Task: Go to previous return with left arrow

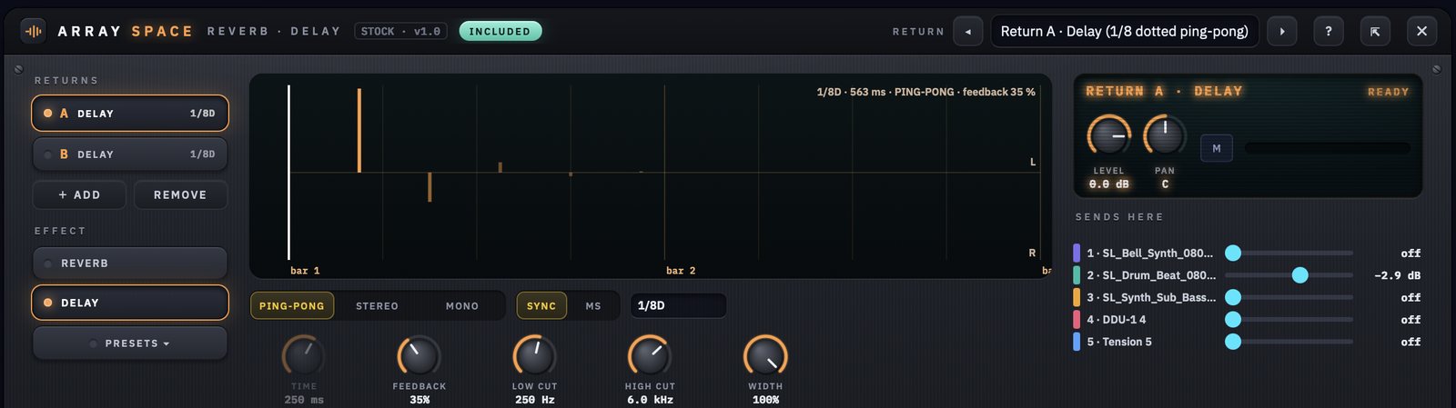Action: point(968,31)
